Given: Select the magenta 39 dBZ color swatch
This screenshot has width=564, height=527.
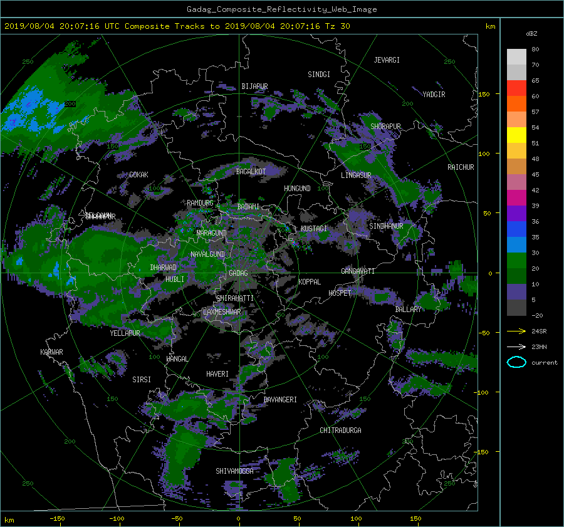Looking at the screenshot, I should (516, 198).
